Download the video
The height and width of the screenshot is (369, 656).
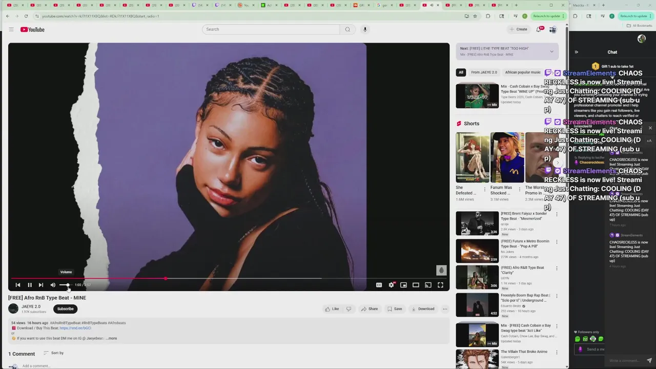[x=423, y=309]
